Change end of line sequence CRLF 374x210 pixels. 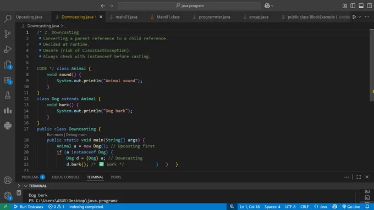305,207
